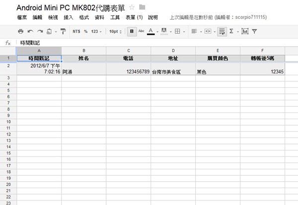Select cell 時間戳記 in row 1
This screenshot has width=298, height=205.
tap(39, 59)
